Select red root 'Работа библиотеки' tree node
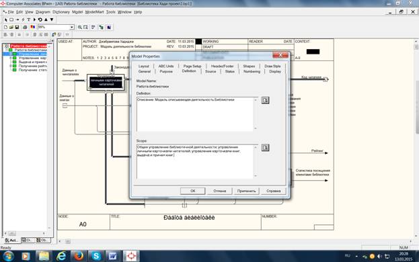Image resolution: width=419 pixels, height=262 pixels. [x=29, y=46]
